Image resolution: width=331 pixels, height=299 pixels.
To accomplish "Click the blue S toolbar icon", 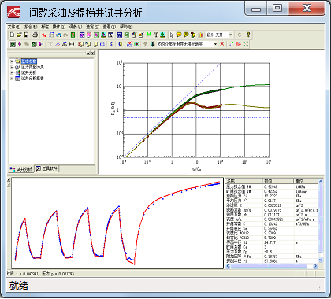I will (x=111, y=44).
